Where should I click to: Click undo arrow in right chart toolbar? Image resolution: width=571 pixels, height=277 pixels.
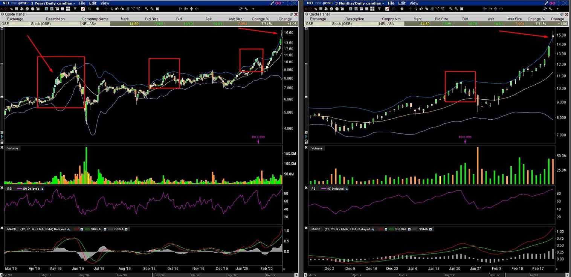[x=421, y=9]
